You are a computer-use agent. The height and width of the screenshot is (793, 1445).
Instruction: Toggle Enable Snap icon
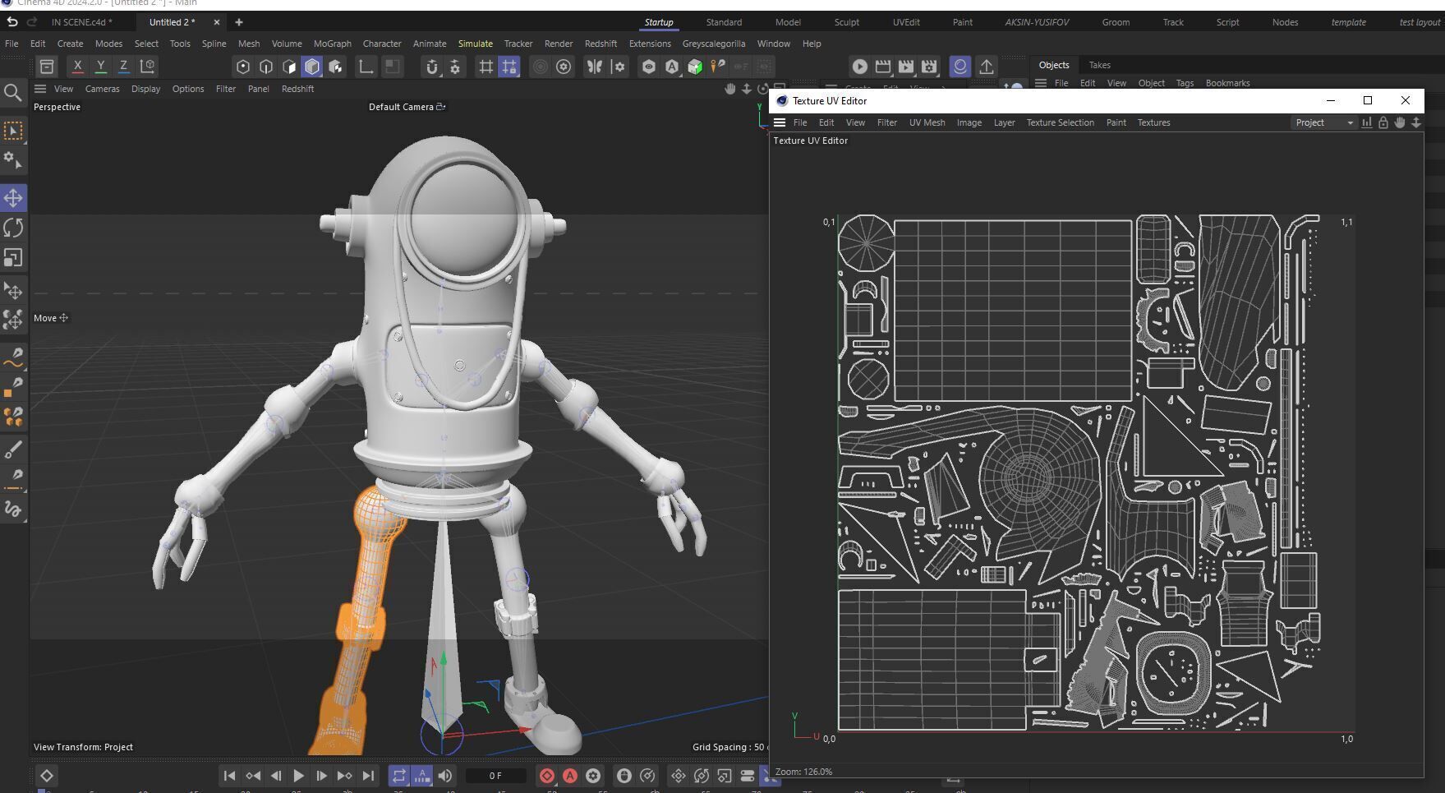point(432,67)
